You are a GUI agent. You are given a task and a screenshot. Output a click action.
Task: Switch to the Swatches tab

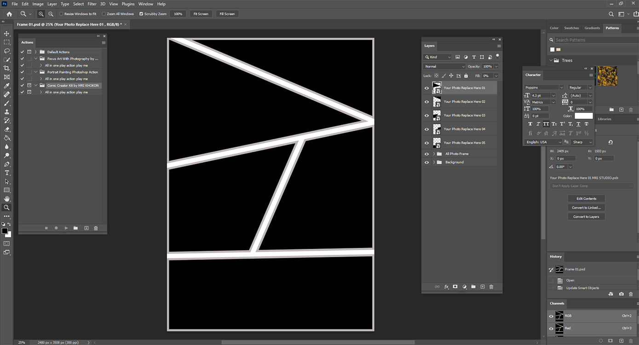571,28
